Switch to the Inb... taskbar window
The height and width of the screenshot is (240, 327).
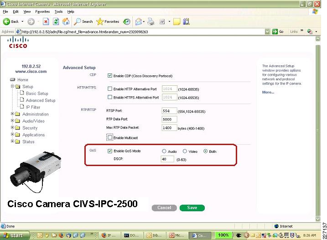point(155,235)
